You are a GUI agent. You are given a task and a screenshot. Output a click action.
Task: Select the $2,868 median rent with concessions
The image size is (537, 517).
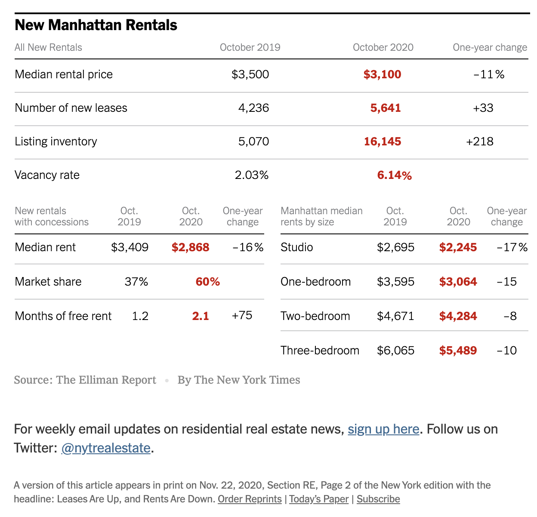(x=190, y=247)
